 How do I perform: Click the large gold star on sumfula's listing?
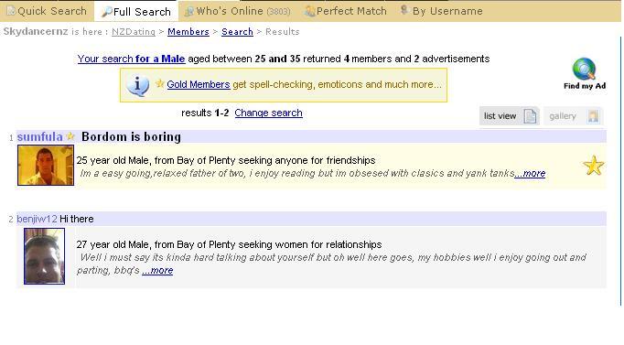point(594,166)
